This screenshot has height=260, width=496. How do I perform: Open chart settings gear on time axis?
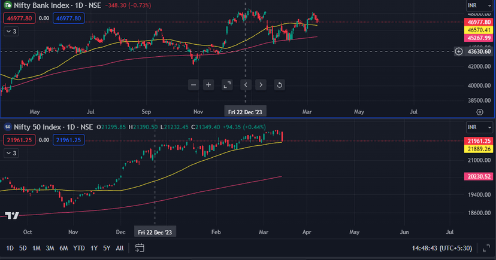pos(479,112)
